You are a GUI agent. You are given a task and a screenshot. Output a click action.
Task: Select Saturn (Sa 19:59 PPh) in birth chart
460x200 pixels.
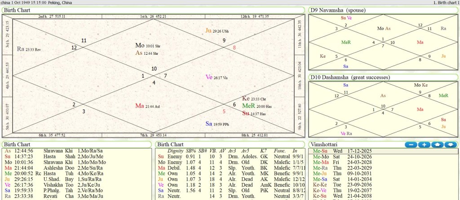pos(217,124)
